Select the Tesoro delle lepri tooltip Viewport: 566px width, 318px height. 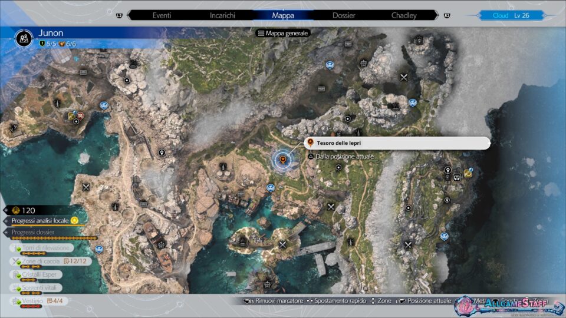pyautogui.click(x=397, y=143)
